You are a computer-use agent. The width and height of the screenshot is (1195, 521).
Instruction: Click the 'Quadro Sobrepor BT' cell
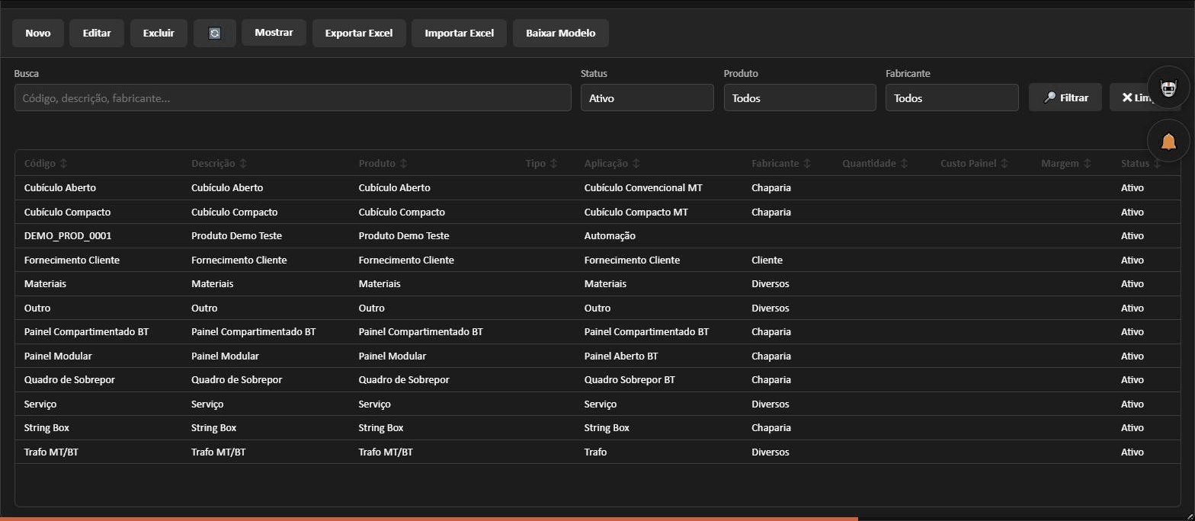point(630,379)
